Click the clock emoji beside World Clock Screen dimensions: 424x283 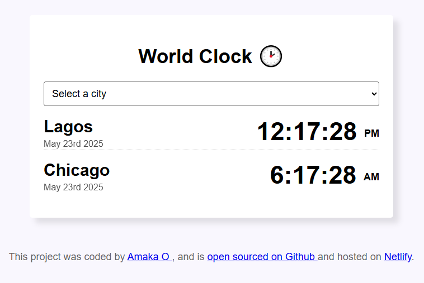[271, 56]
